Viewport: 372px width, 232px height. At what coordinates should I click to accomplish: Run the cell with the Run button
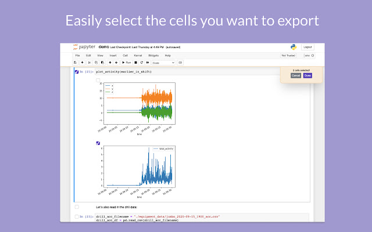point(127,63)
